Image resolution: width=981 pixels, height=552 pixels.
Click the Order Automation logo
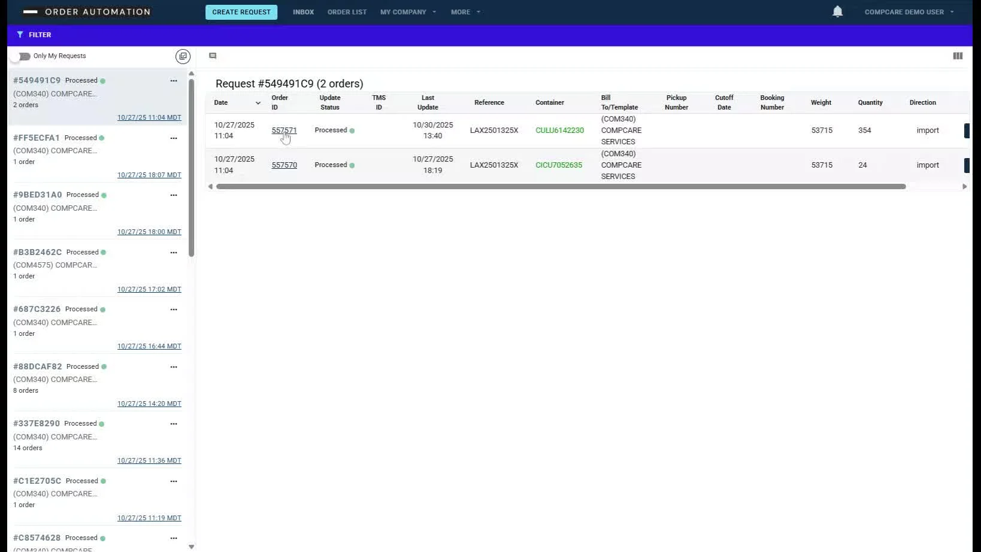pyautogui.click(x=87, y=11)
